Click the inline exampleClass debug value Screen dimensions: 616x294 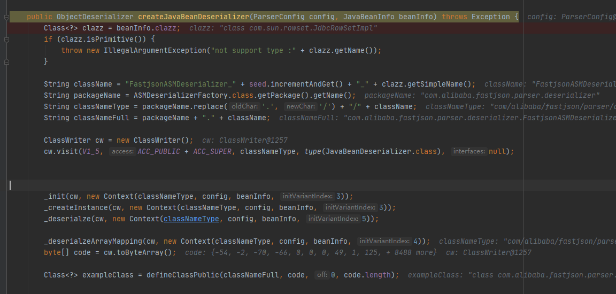[512, 275]
